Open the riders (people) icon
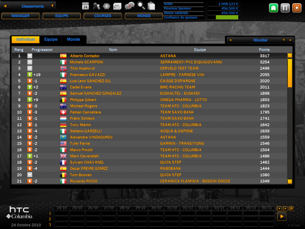 pyautogui.click(x=96, y=6)
